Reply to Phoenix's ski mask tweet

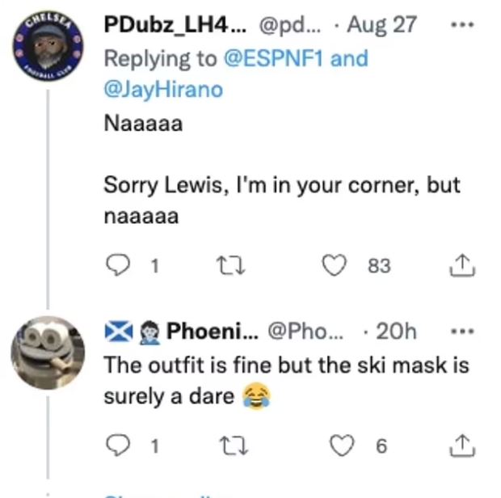pyautogui.click(x=119, y=445)
